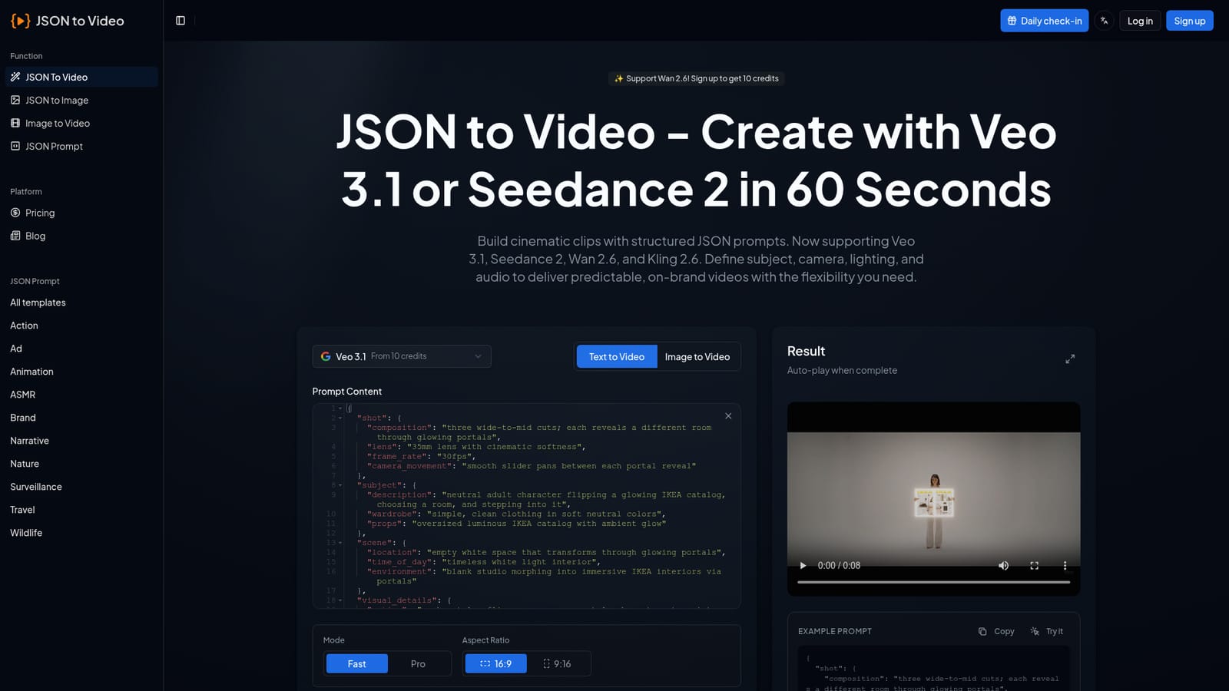Collapse the "visual_details" block fold arrow
Viewport: 1229px width, 691px height.
[x=340, y=600]
